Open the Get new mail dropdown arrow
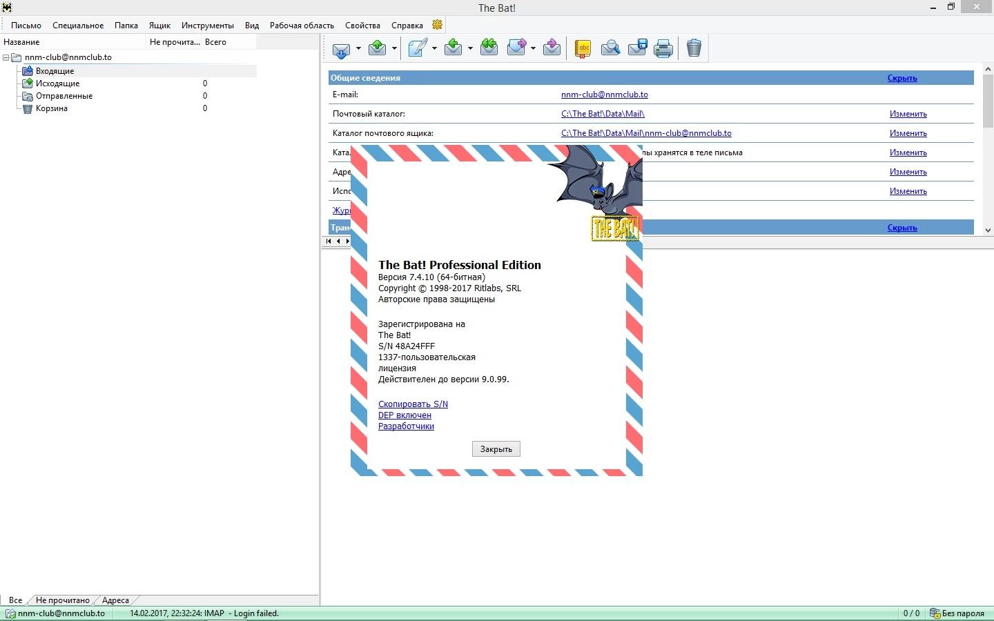The height and width of the screenshot is (621, 994). point(358,48)
